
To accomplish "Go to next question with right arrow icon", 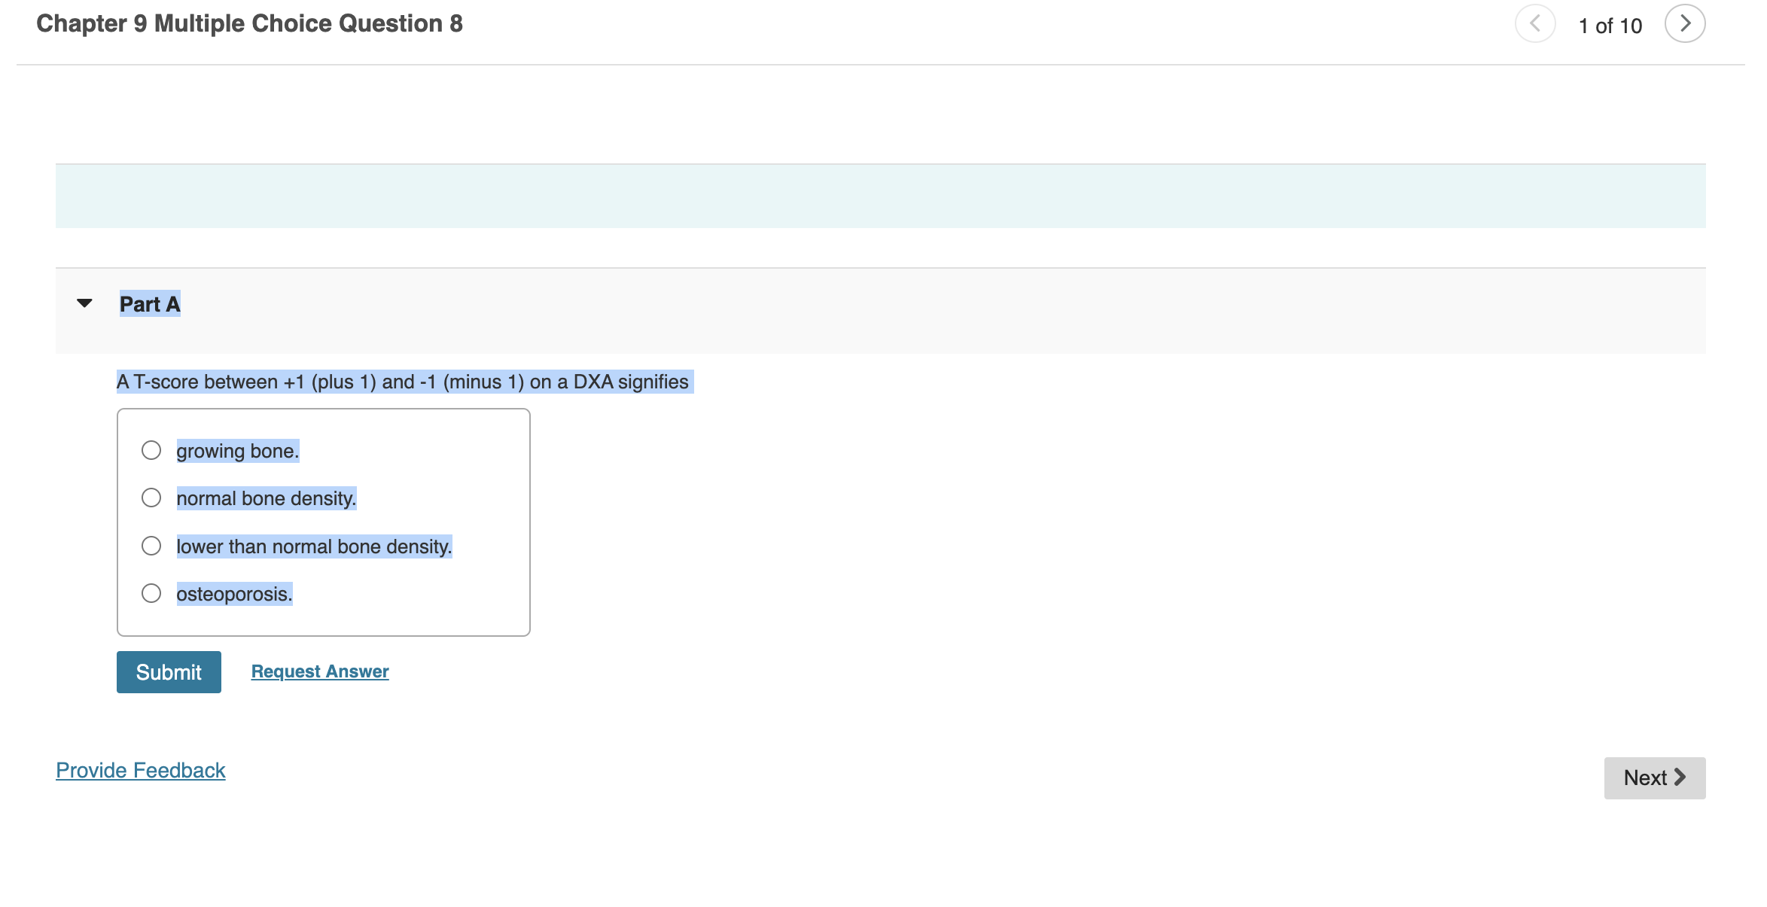I will click(1684, 24).
